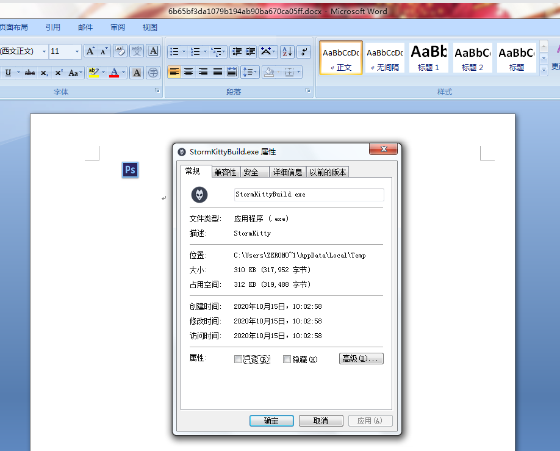Select the 无间隔 style thumbnail

tap(385, 58)
